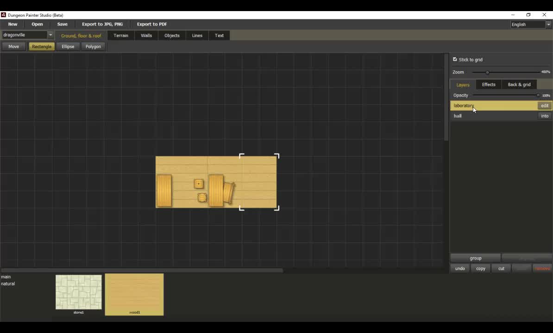Select the wood1 floor texture thumbnail

134,293
